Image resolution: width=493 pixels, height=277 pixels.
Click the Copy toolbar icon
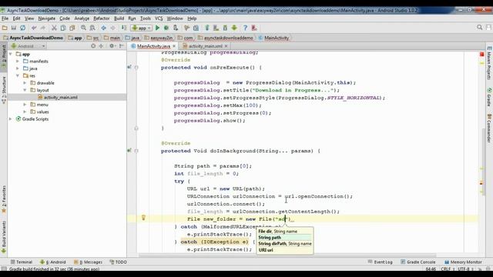pos(63,28)
